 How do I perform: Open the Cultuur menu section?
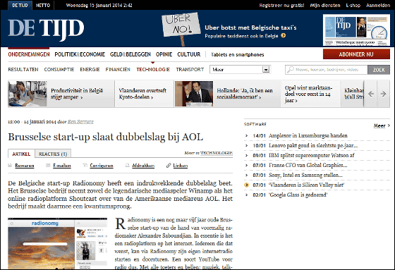pyautogui.click(x=189, y=54)
